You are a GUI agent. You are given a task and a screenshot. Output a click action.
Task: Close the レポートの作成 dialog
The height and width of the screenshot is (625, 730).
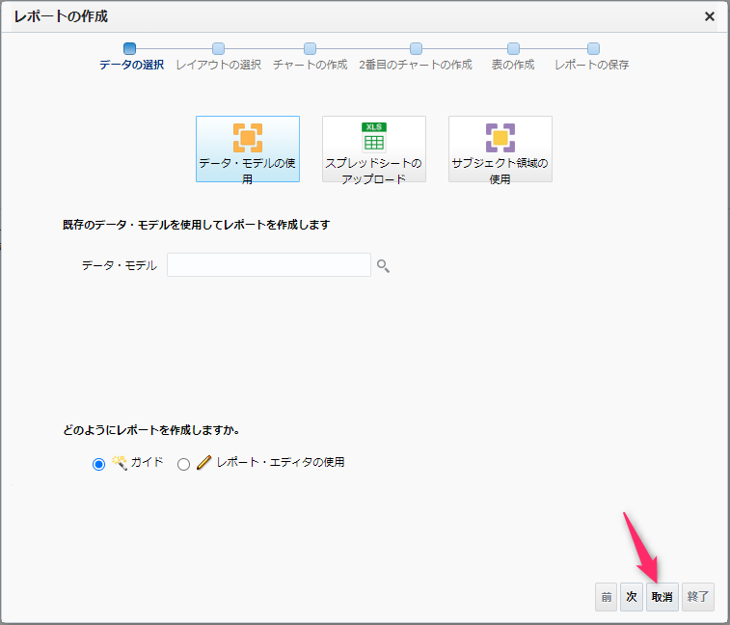710,16
